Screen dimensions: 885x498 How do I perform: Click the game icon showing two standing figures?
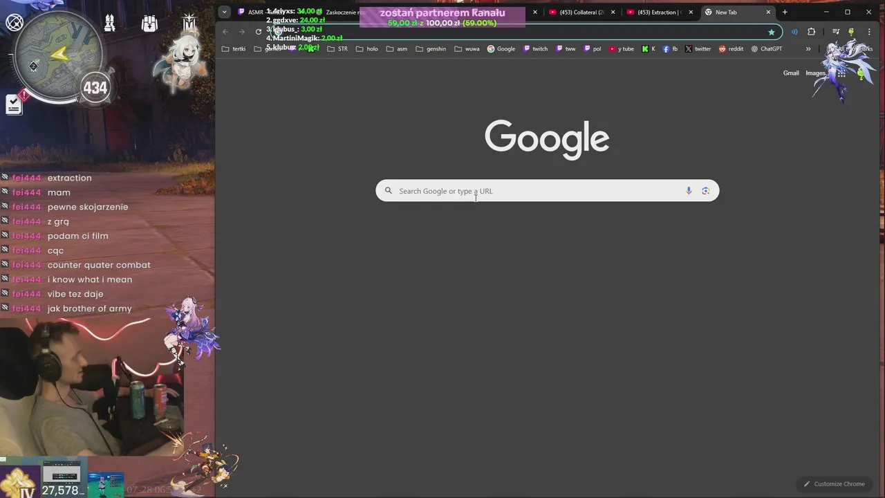pos(109,24)
